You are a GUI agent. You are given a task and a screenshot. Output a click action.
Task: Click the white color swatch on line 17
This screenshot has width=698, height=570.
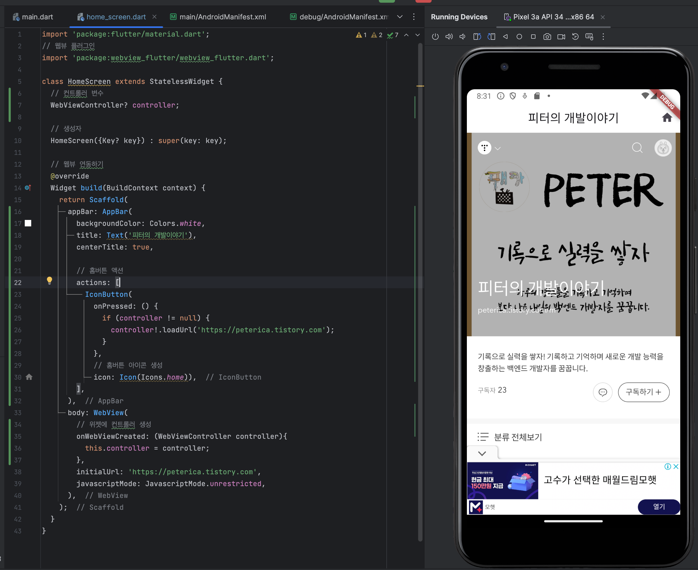28,223
